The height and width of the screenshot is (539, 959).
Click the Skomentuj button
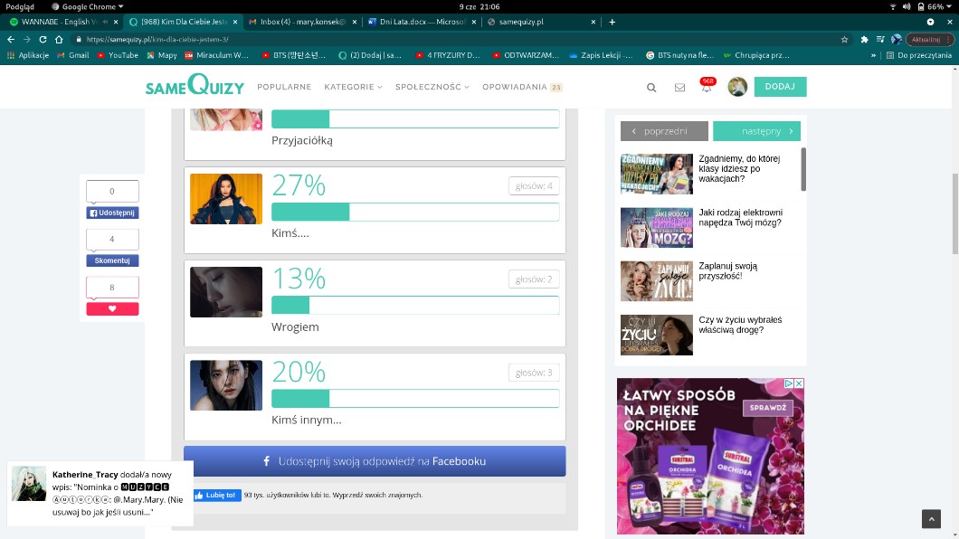pyautogui.click(x=112, y=260)
